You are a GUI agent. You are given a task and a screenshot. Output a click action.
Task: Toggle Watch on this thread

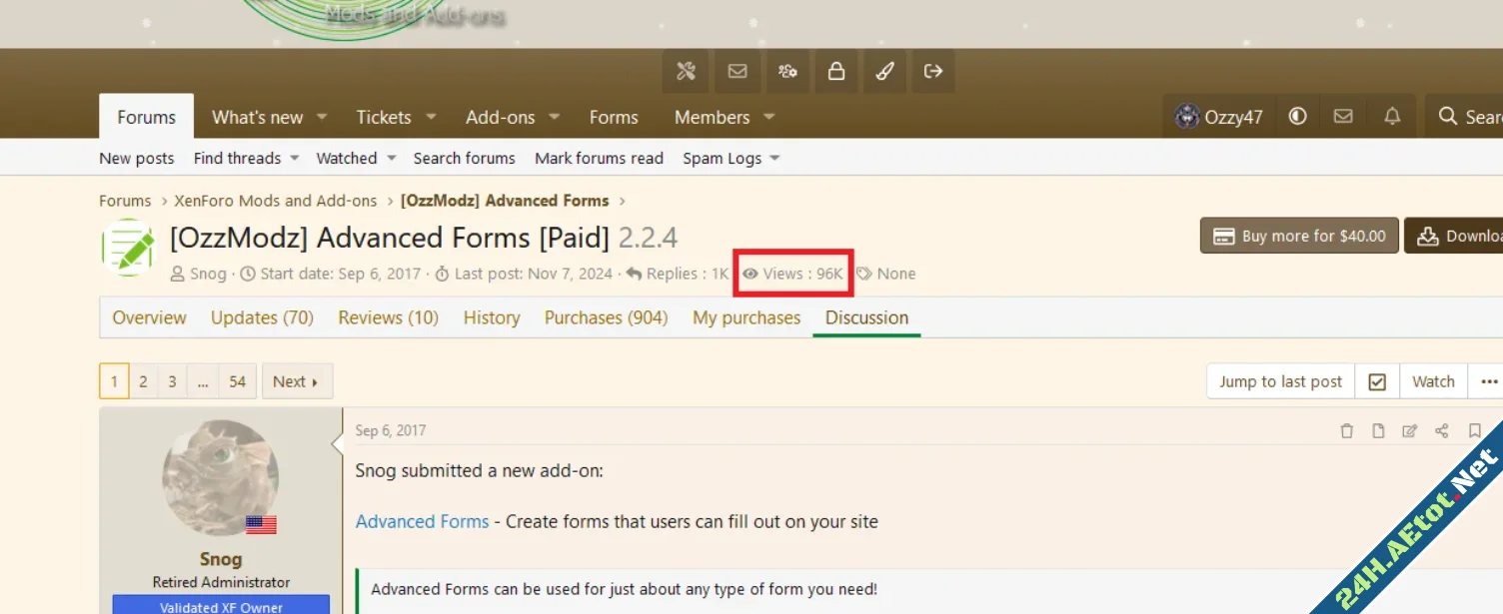click(1433, 381)
